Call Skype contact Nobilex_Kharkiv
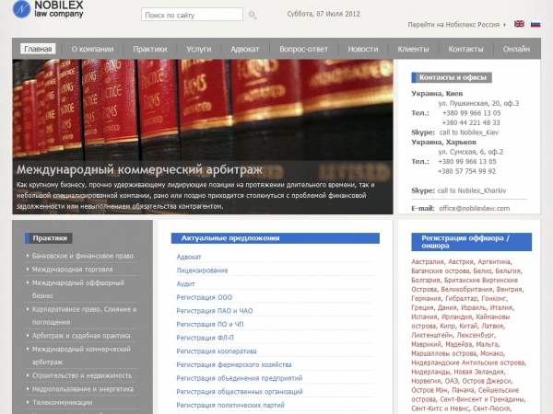Screen dimensions: 553x414 472,190
